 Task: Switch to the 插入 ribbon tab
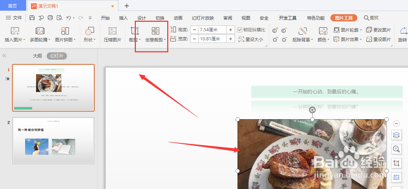point(123,18)
